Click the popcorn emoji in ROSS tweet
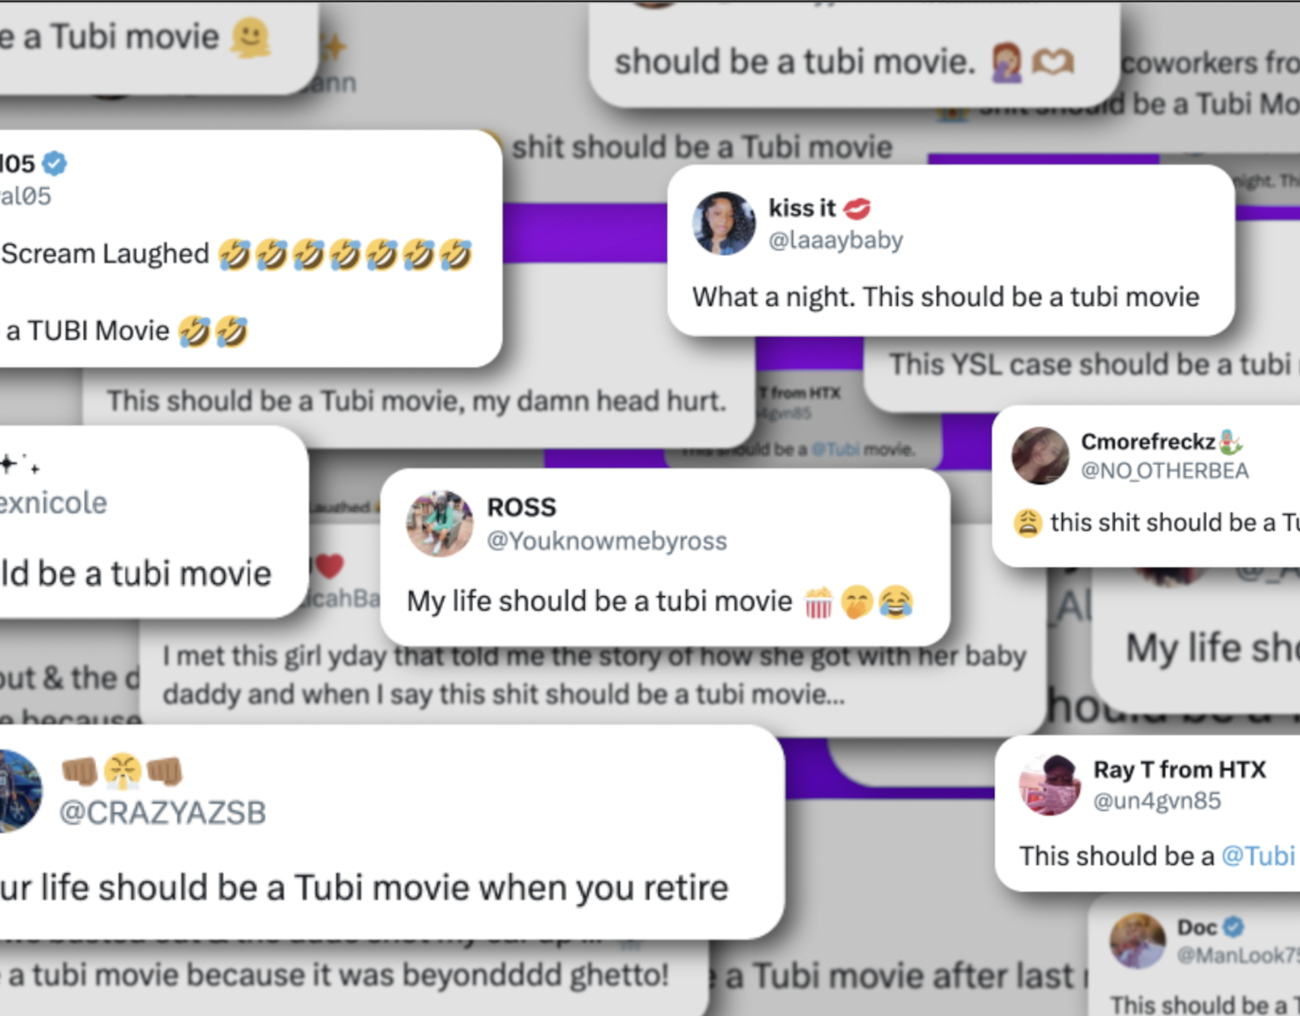The width and height of the screenshot is (1300, 1016). click(x=819, y=602)
